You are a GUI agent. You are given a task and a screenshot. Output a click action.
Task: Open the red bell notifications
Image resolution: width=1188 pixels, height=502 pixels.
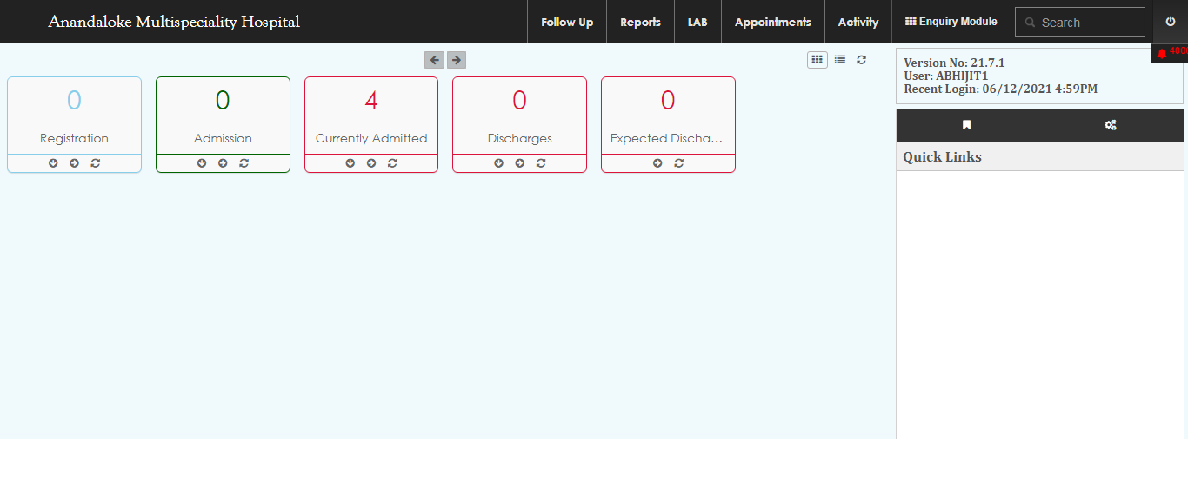point(1162,53)
